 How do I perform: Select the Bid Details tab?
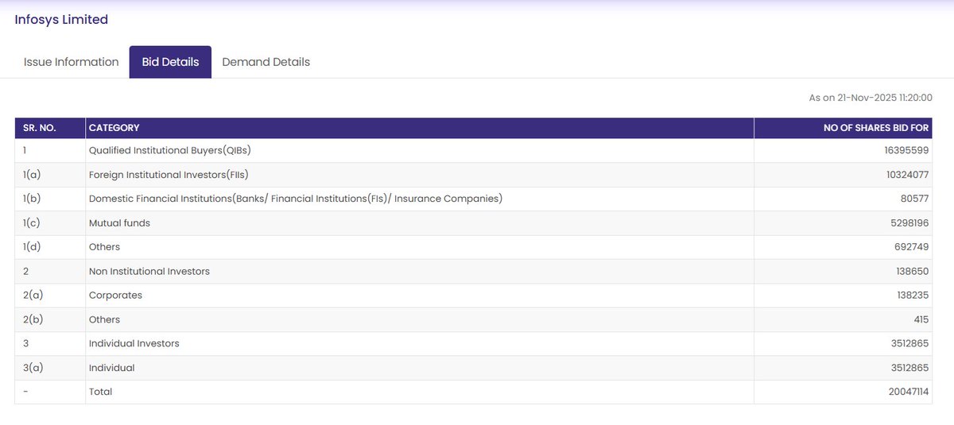pos(170,62)
